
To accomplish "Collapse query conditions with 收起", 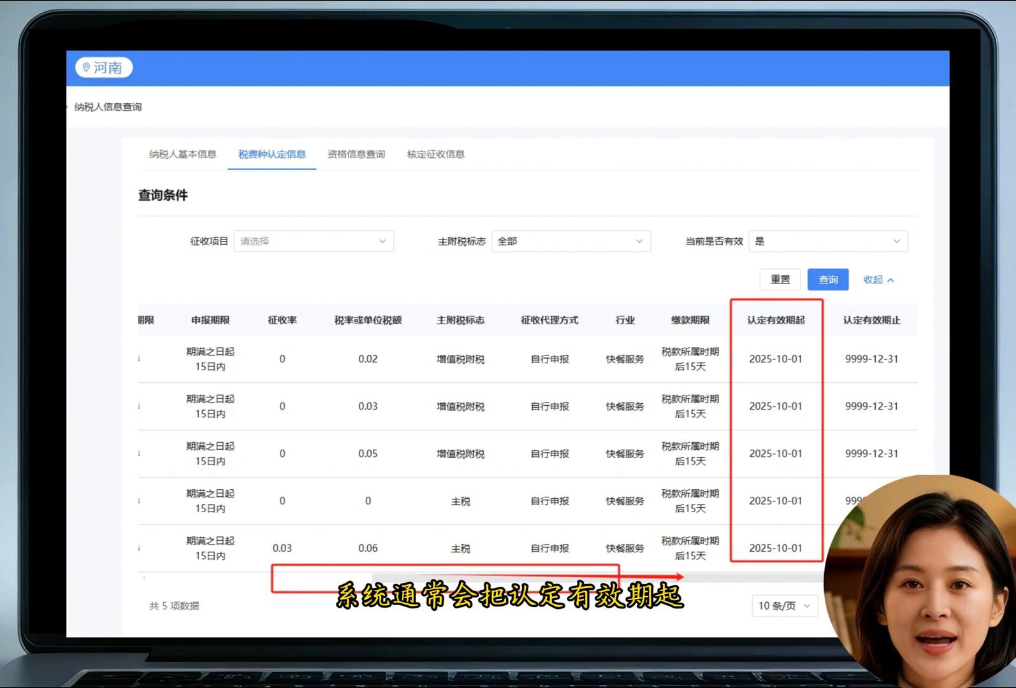I will [x=878, y=280].
